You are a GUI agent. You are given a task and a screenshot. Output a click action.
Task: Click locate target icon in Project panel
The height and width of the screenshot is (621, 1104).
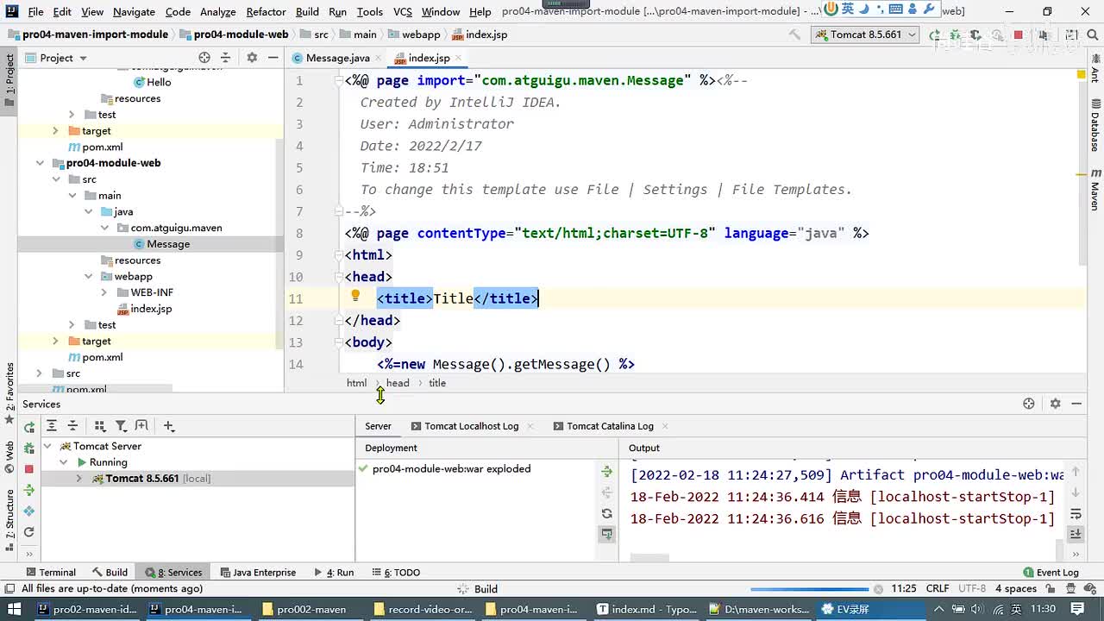[204, 58]
